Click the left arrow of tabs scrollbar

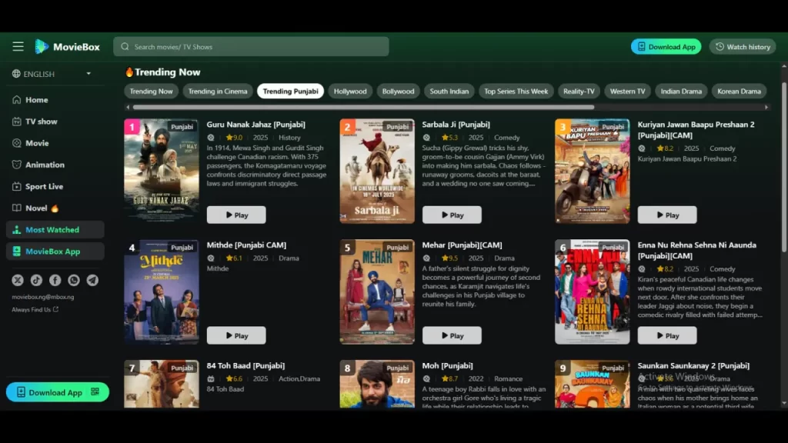coord(128,107)
